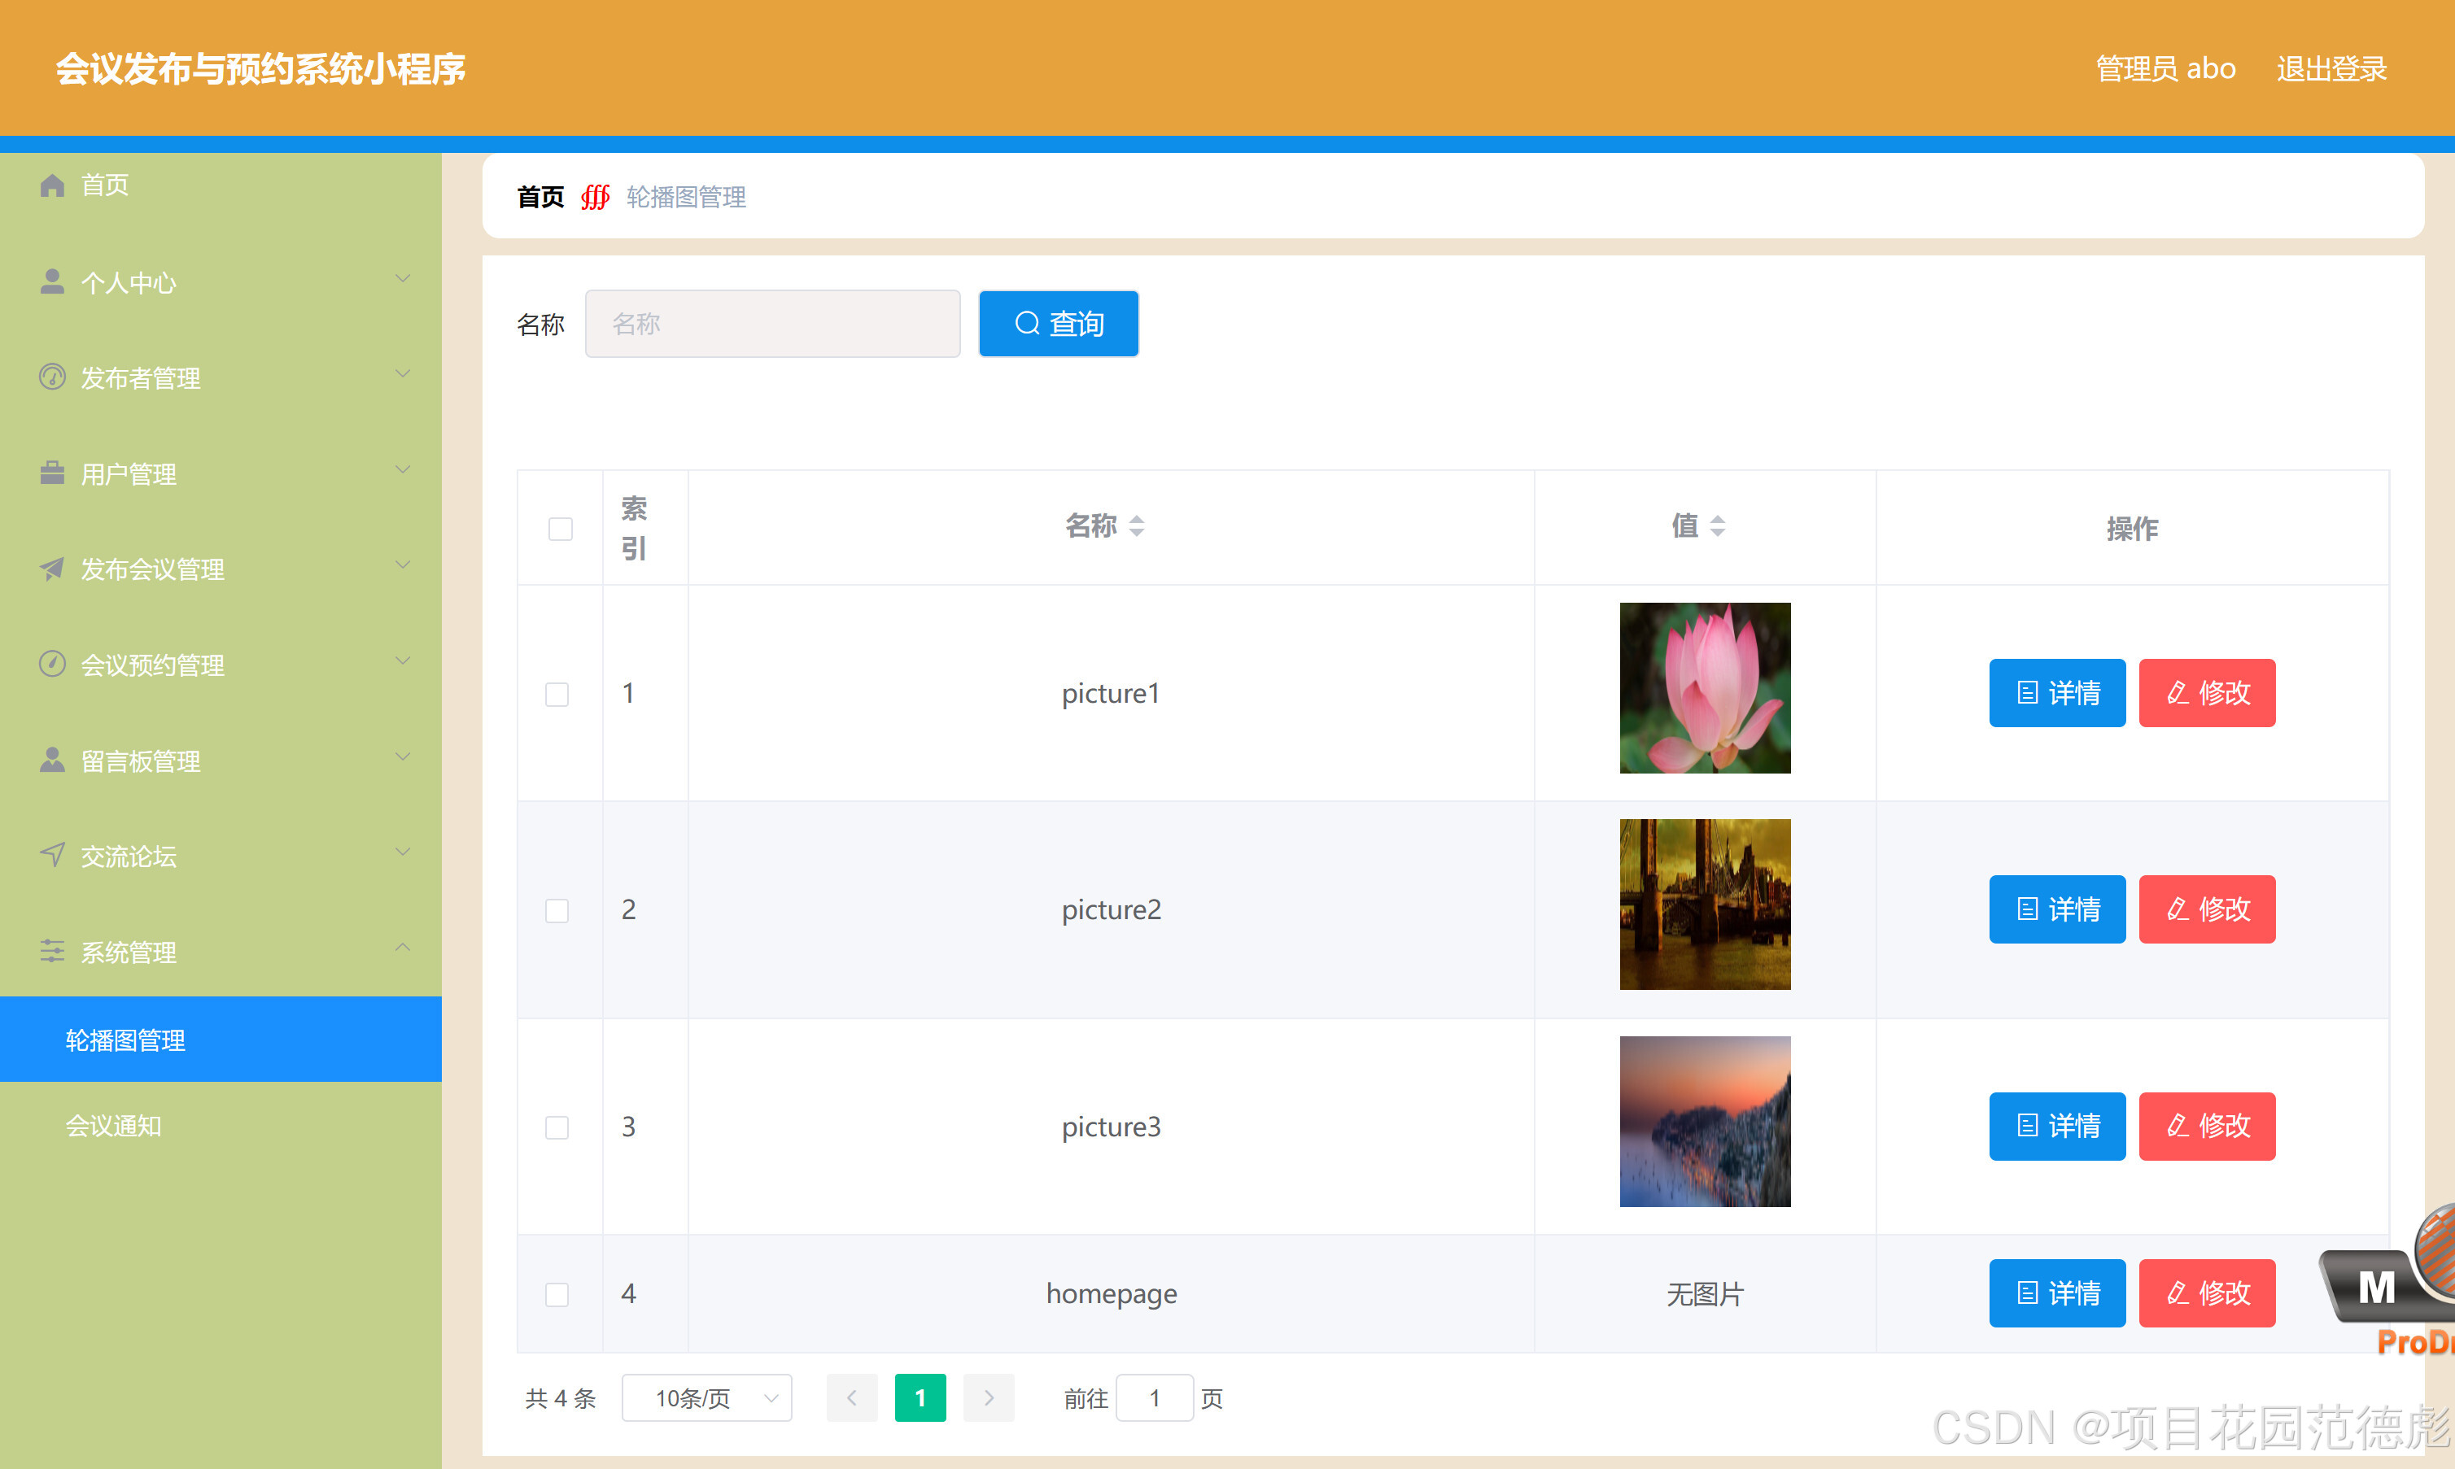Click 修改 button for picture2 row

point(2207,909)
